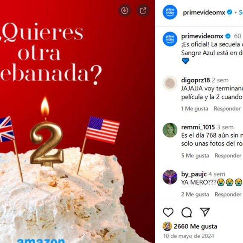Like the post with the heart icon
The height and width of the screenshot is (243, 243).
click(168, 212)
